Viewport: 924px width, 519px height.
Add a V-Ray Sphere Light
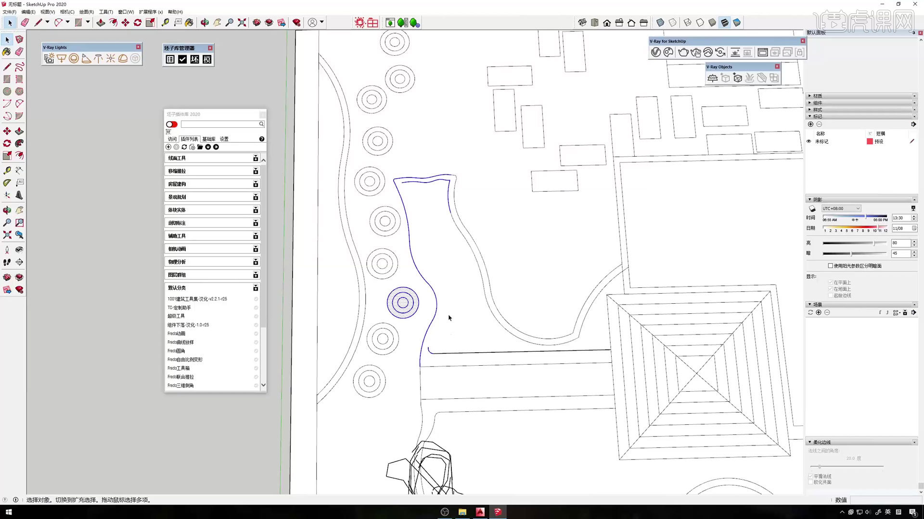(x=74, y=59)
